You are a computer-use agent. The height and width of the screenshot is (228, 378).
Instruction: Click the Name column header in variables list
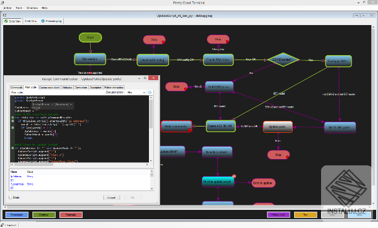18,172
